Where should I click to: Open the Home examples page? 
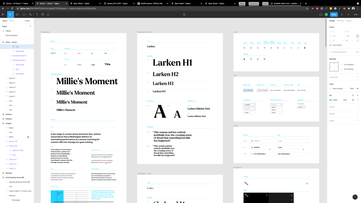coord(11,35)
